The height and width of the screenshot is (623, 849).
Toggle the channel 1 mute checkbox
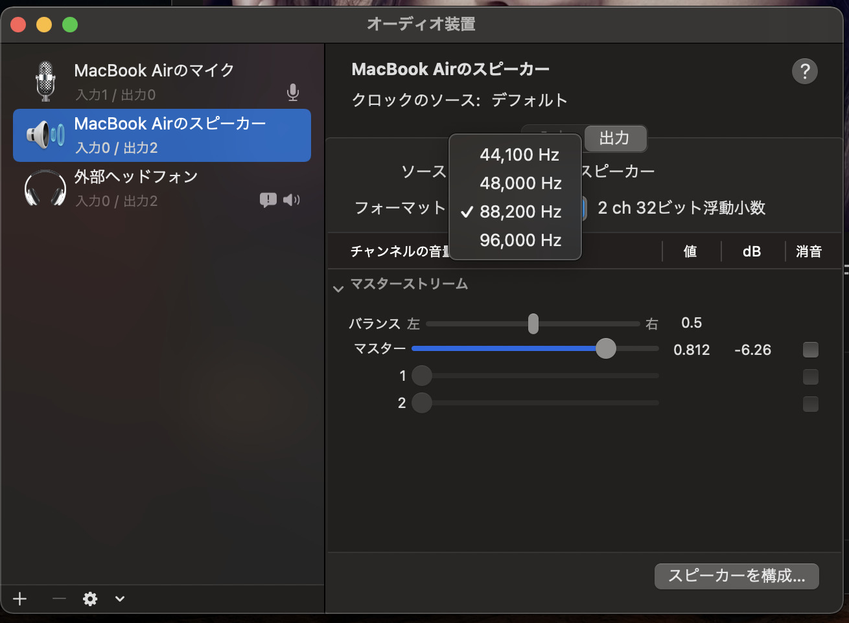tap(810, 377)
